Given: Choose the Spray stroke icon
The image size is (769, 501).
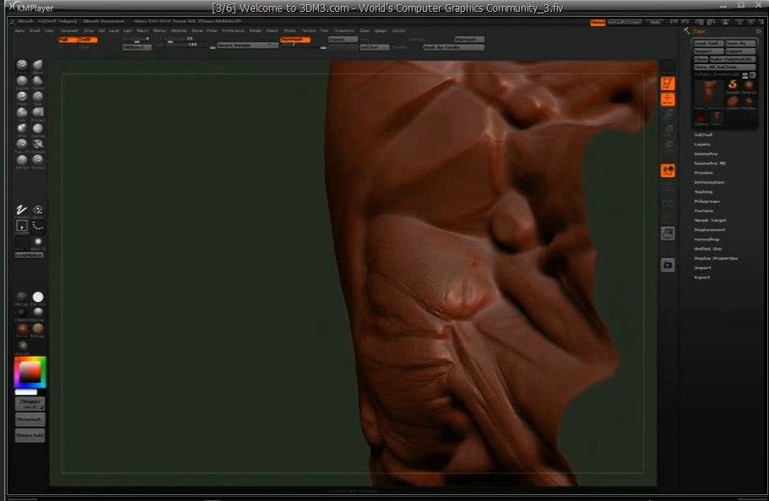Looking at the screenshot, I should point(38,210).
